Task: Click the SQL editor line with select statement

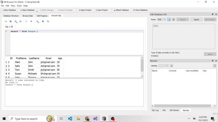Action: click(x=77, y=32)
